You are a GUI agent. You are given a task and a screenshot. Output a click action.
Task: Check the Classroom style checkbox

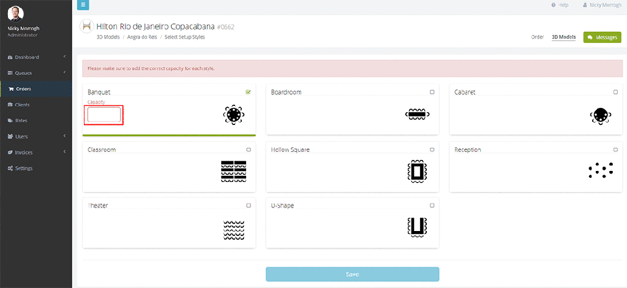249,150
